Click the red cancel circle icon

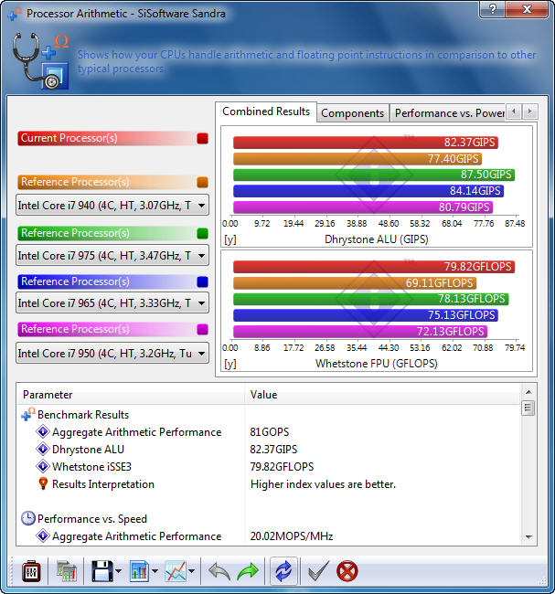click(x=347, y=571)
